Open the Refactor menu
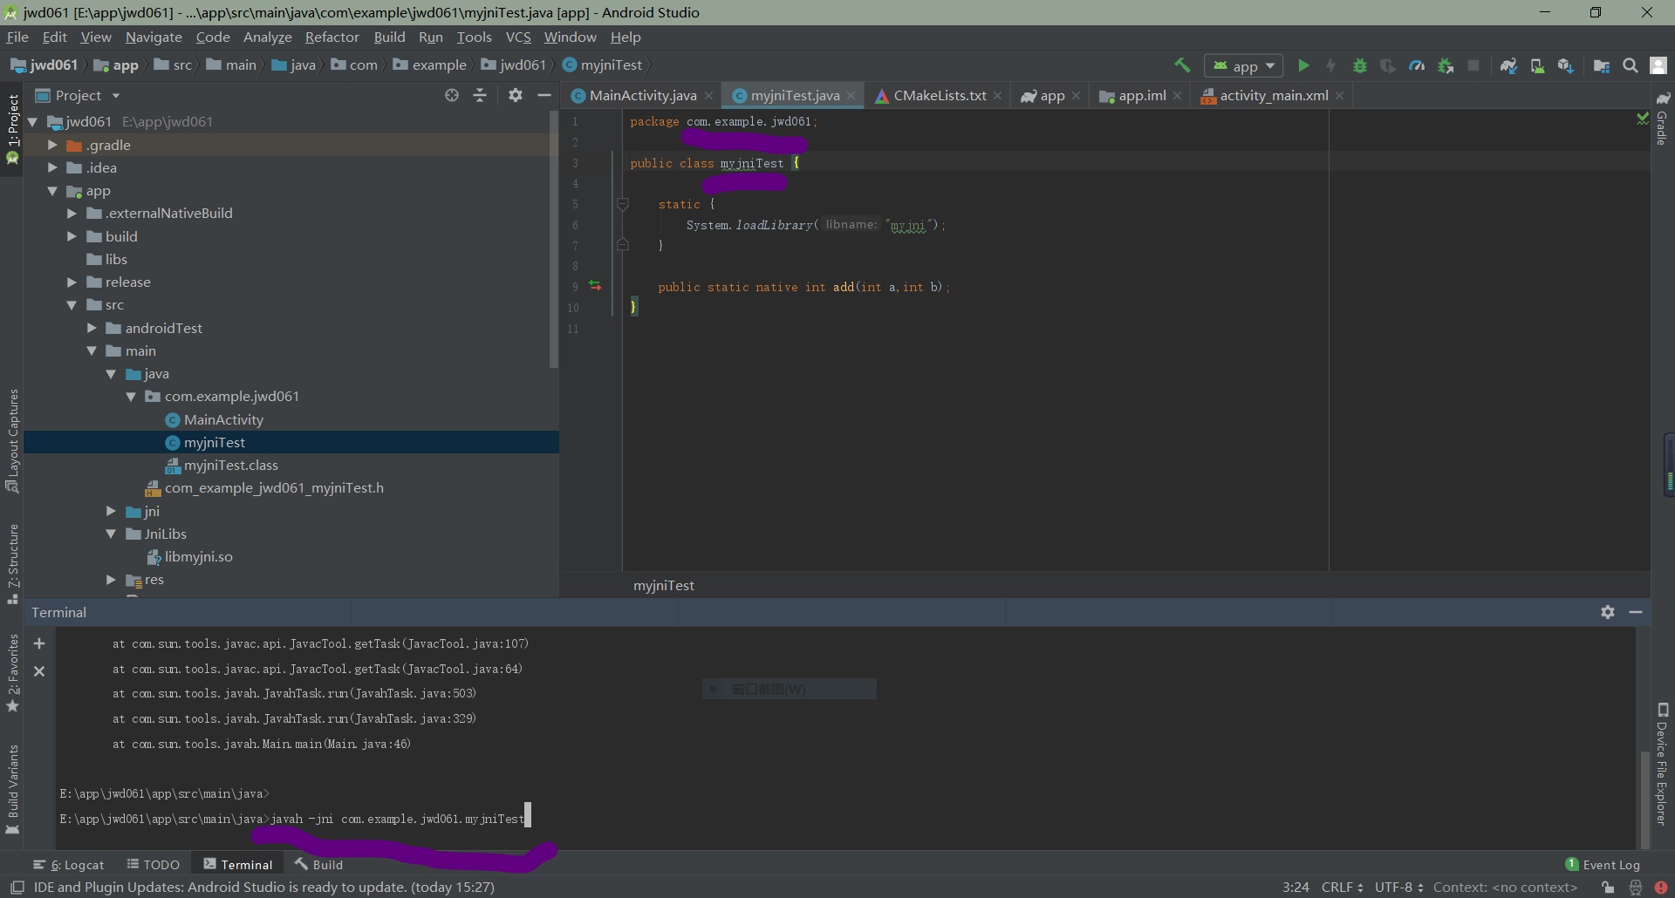 tap(332, 37)
